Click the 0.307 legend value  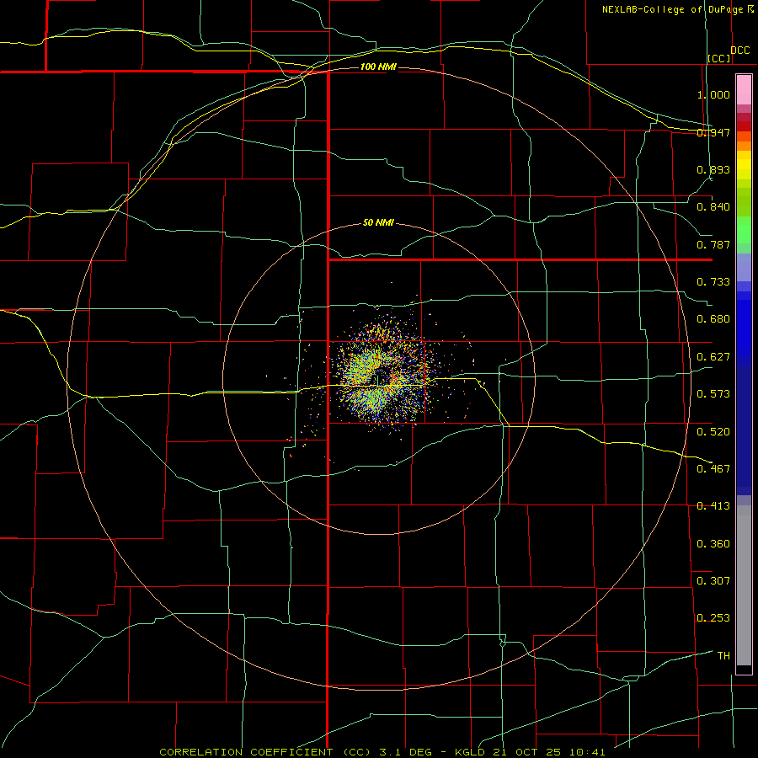pos(713,581)
